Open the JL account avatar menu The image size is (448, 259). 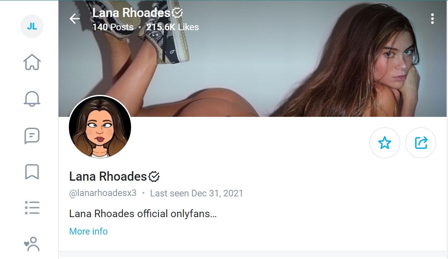(x=32, y=26)
